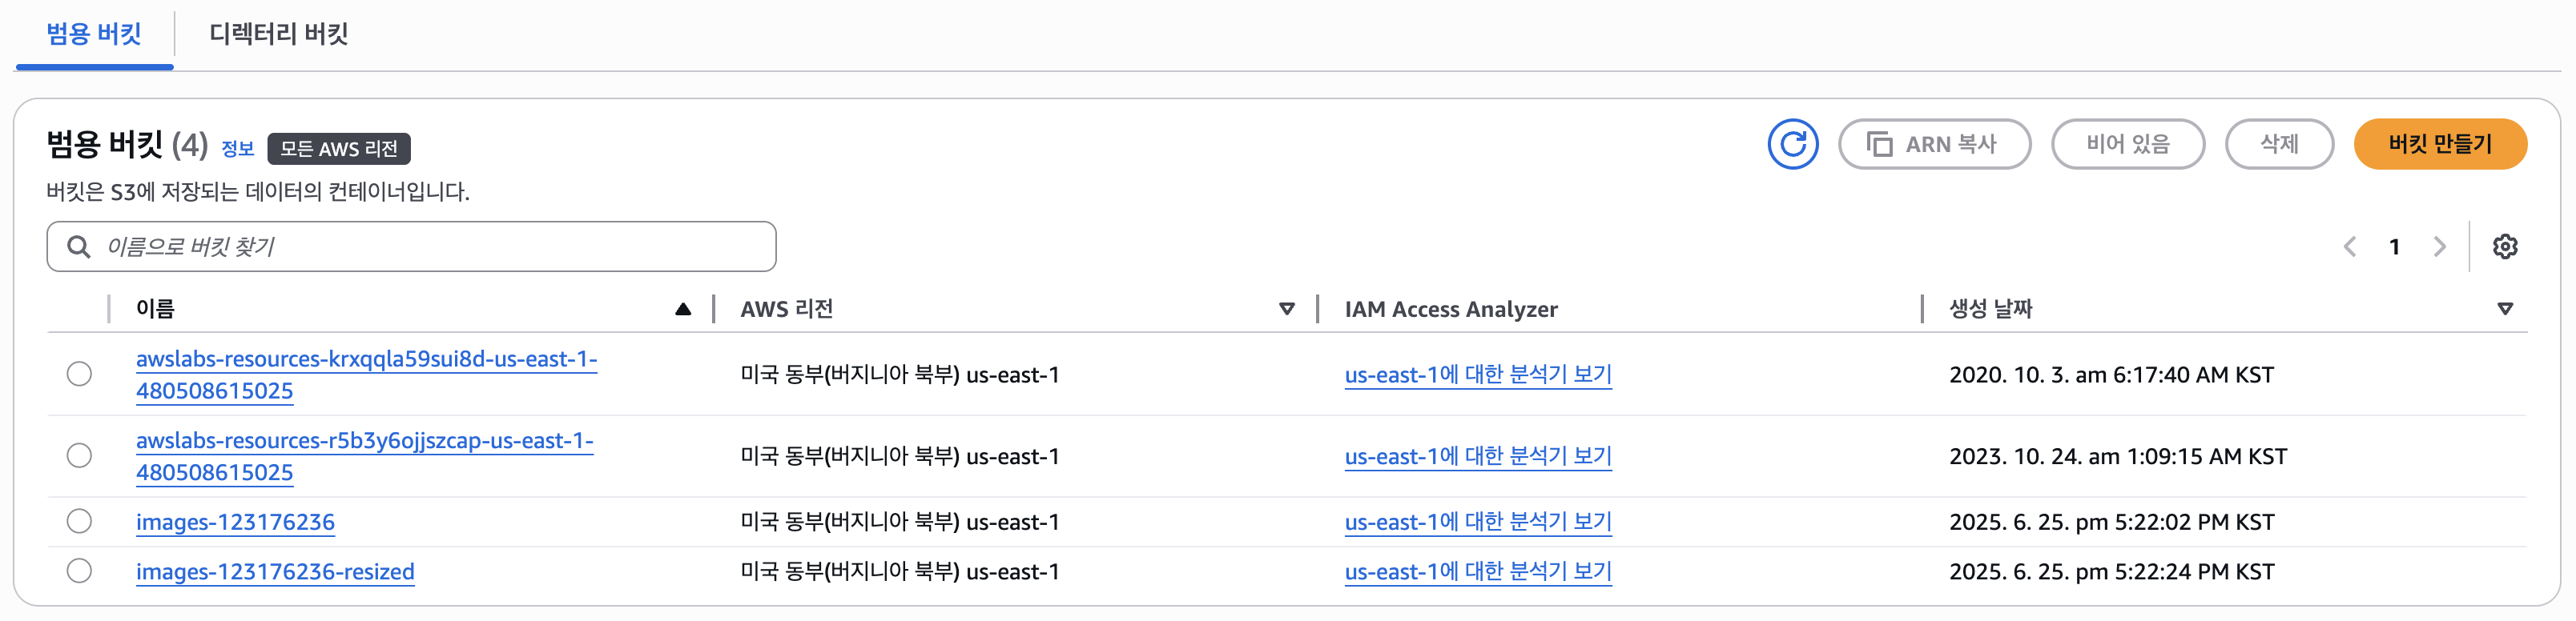Click the 비어 있음 button

point(2127,144)
